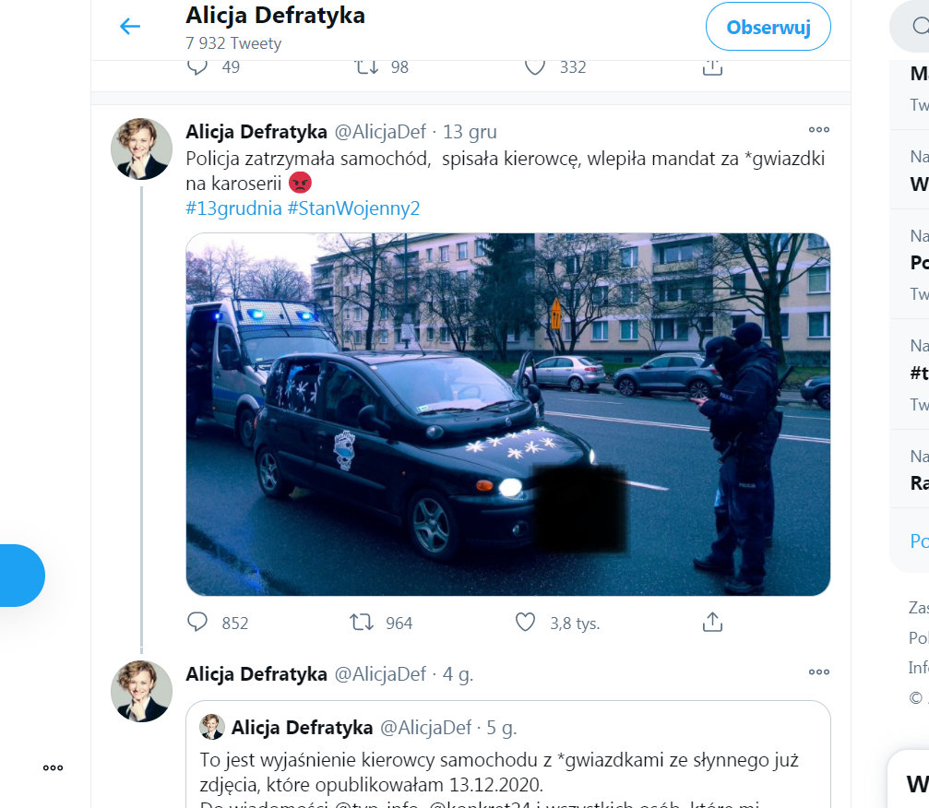Click the back arrow to return
Image resolution: width=929 pixels, height=808 pixels.
[x=129, y=26]
